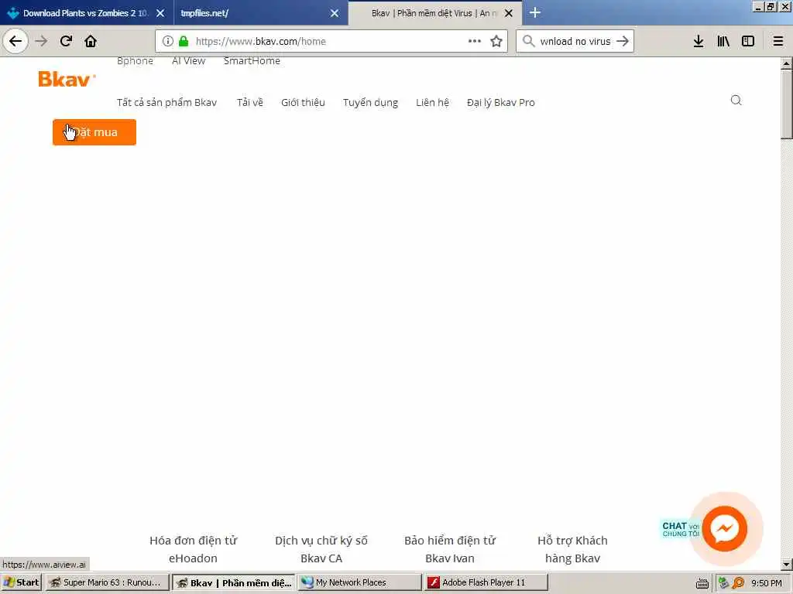Go back to the previous page

tap(15, 41)
